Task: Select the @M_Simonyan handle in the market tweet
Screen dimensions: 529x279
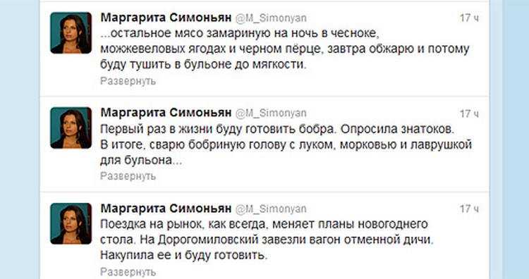Action: [x=271, y=209]
